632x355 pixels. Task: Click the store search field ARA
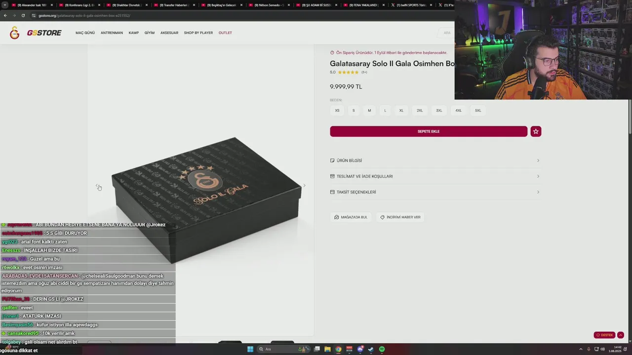[446, 33]
